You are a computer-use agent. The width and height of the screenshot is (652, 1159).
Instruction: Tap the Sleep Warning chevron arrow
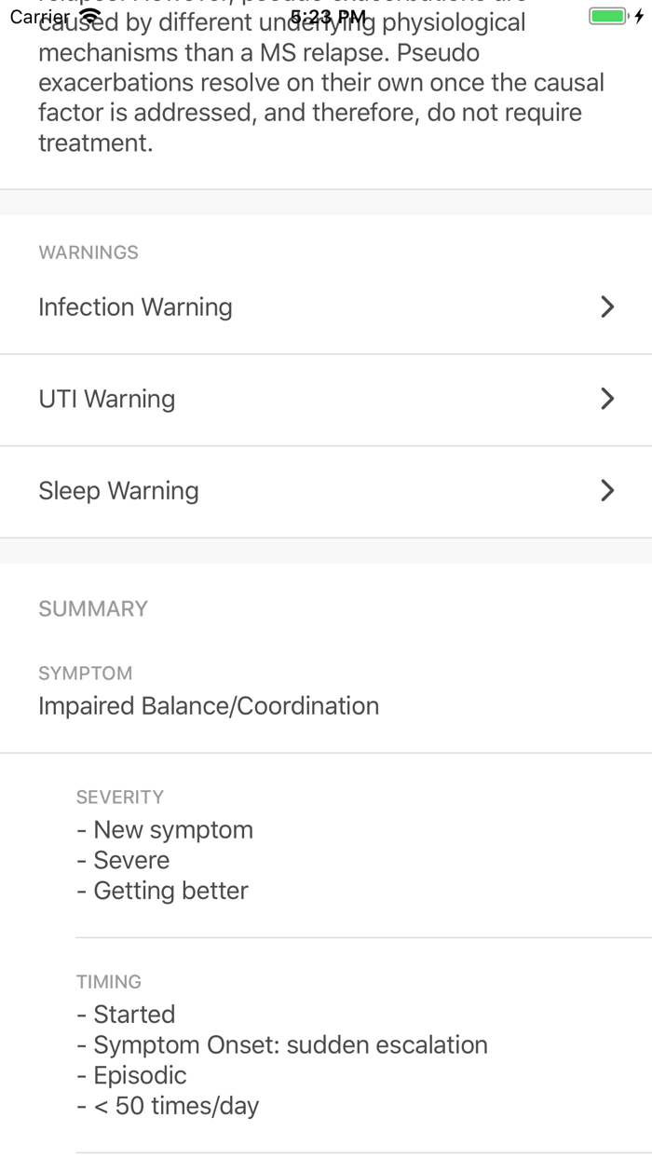pyautogui.click(x=607, y=491)
